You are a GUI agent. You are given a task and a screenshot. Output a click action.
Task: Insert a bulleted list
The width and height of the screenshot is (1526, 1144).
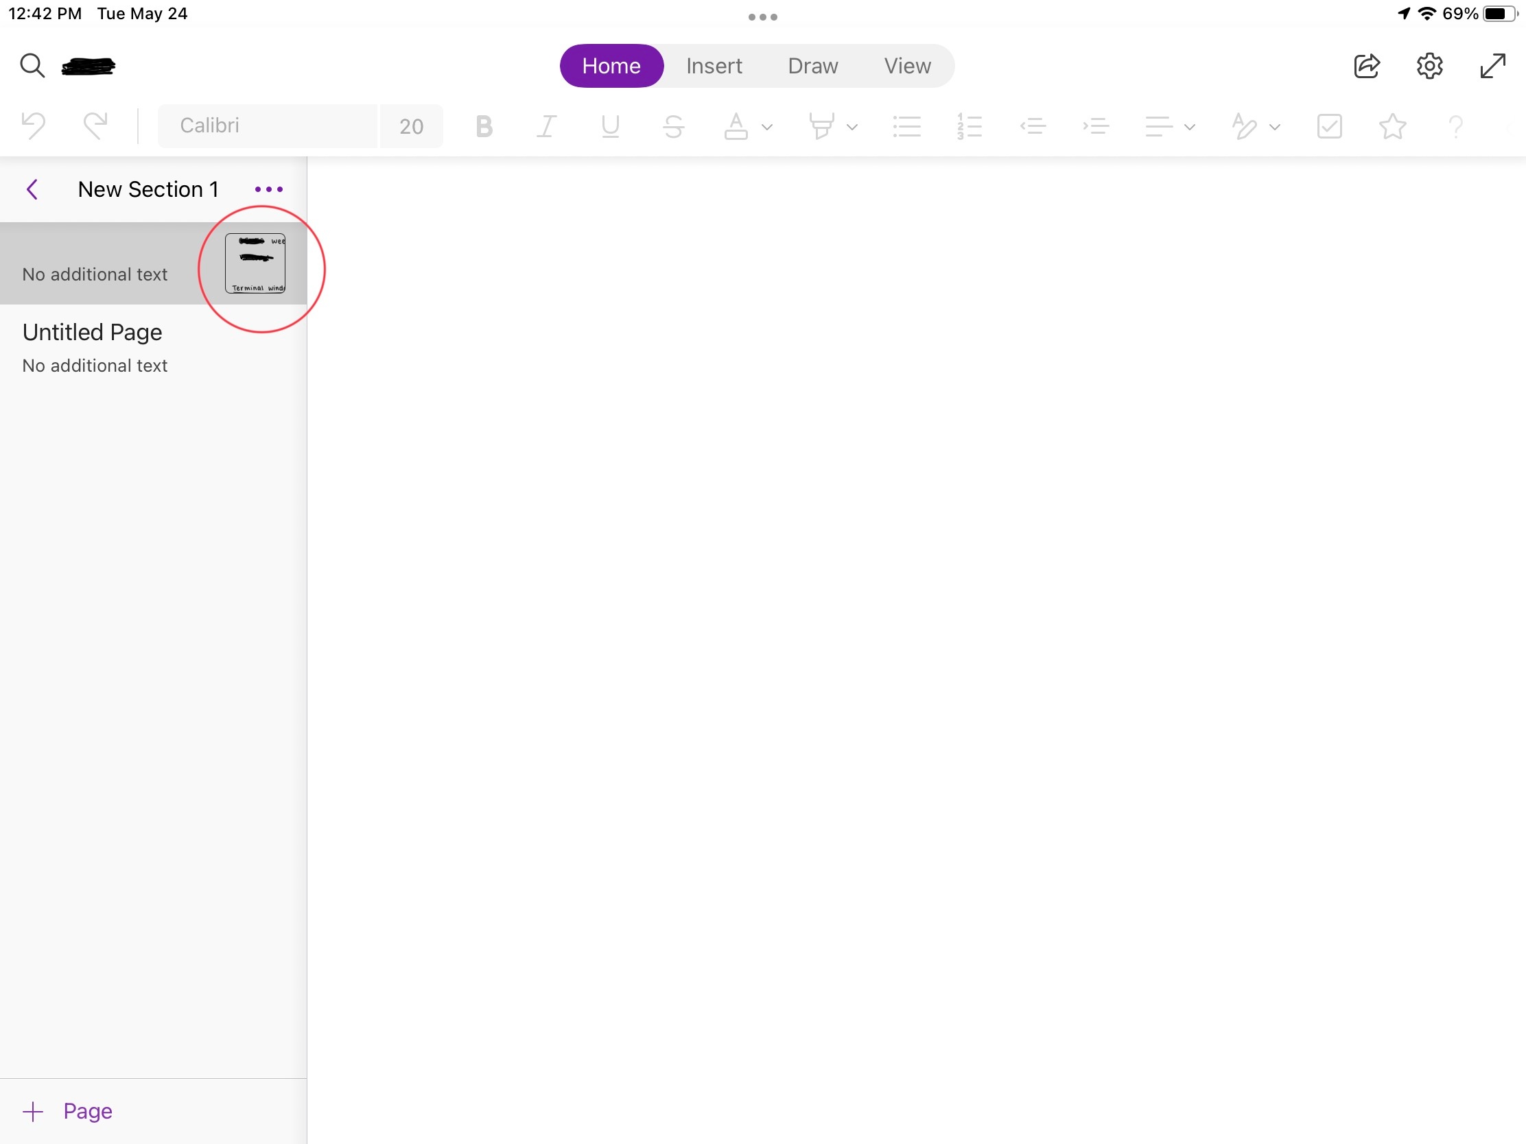906,126
